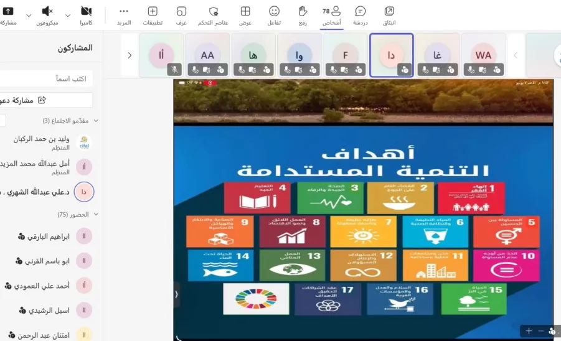Select attendee ابو باسم القرني
The height and width of the screenshot is (341, 561).
(x=46, y=261)
